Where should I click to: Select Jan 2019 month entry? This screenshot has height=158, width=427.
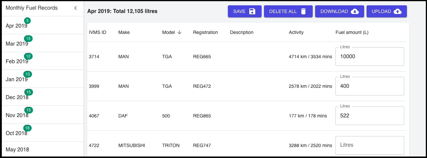[x=17, y=79]
